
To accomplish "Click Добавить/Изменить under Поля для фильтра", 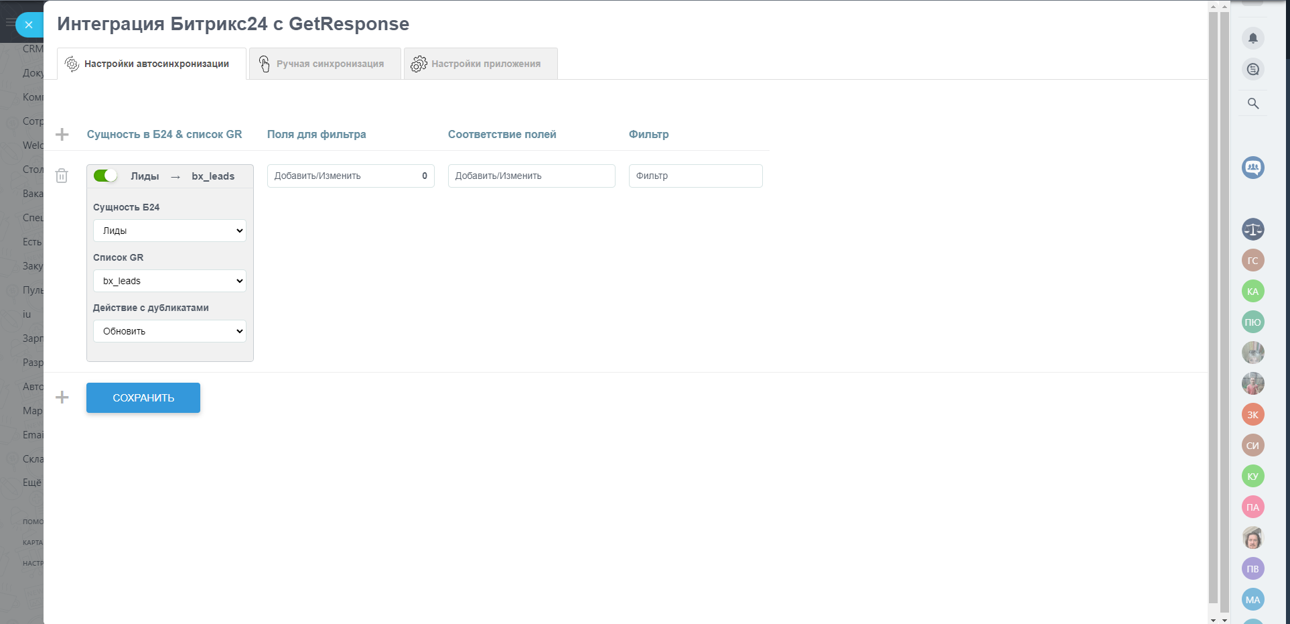I will coord(351,176).
